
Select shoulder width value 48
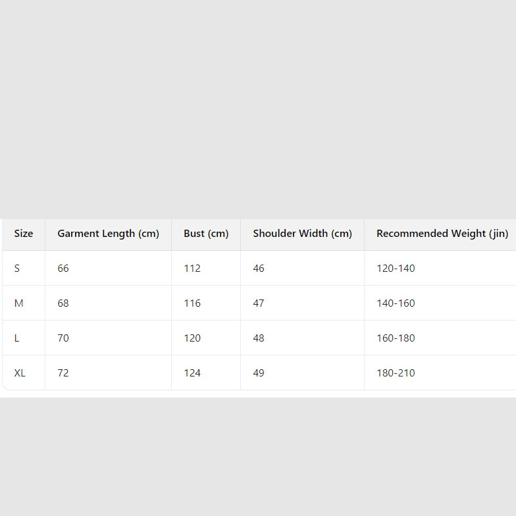click(x=259, y=338)
